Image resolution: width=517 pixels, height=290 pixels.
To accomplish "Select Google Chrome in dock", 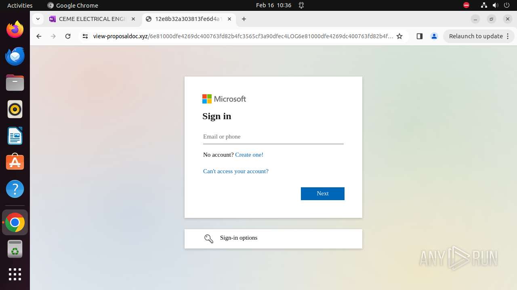I will 15,222.
